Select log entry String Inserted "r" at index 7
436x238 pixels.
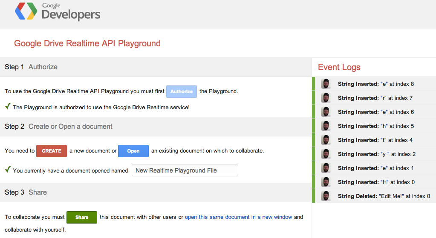(374, 98)
